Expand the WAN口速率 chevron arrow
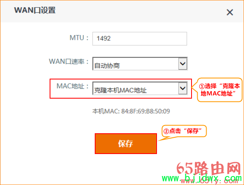The image size is (244, 185). 183,64
